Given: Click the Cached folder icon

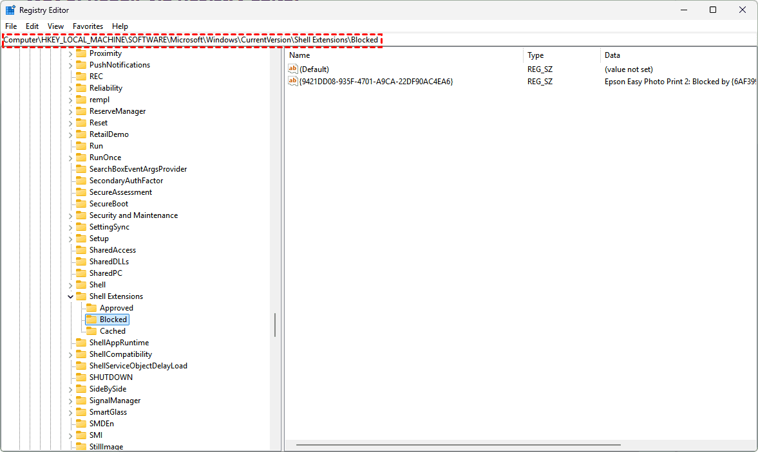Looking at the screenshot, I should [91, 331].
